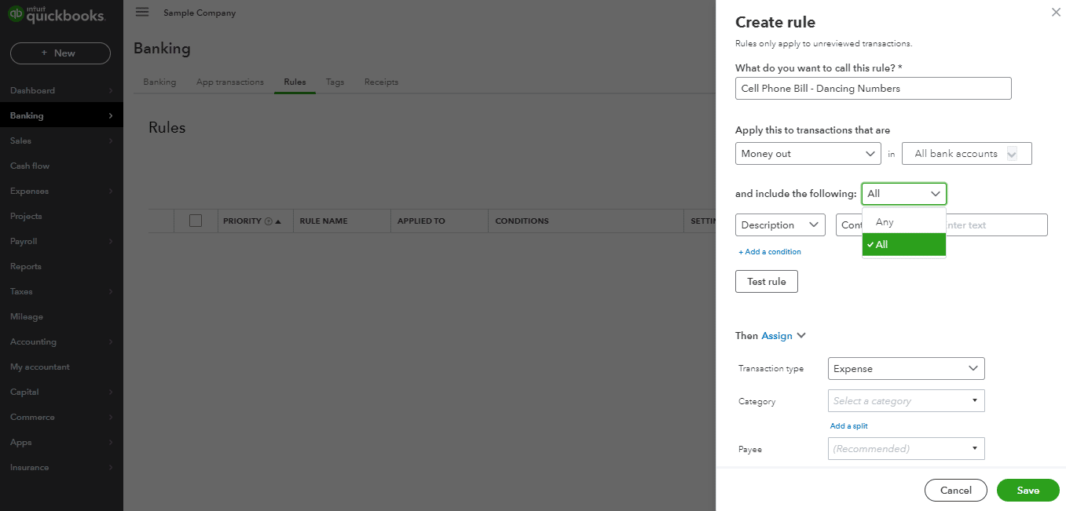Click the QuickBooks logo
Viewport: 1066px width, 511px height.
55,14
